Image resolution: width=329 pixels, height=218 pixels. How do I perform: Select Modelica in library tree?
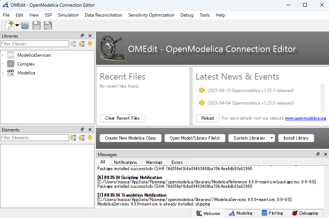click(26, 73)
